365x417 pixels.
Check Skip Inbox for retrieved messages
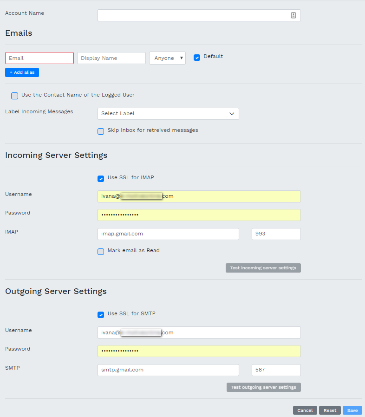coord(101,131)
